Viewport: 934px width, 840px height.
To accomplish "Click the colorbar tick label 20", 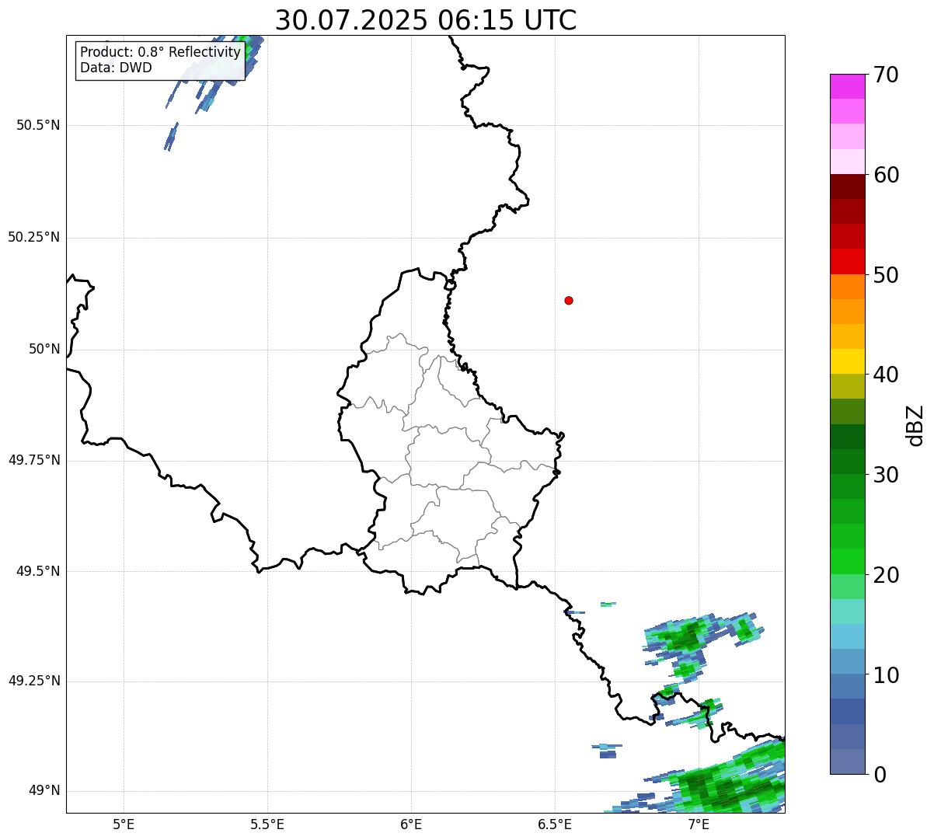I will (x=886, y=575).
